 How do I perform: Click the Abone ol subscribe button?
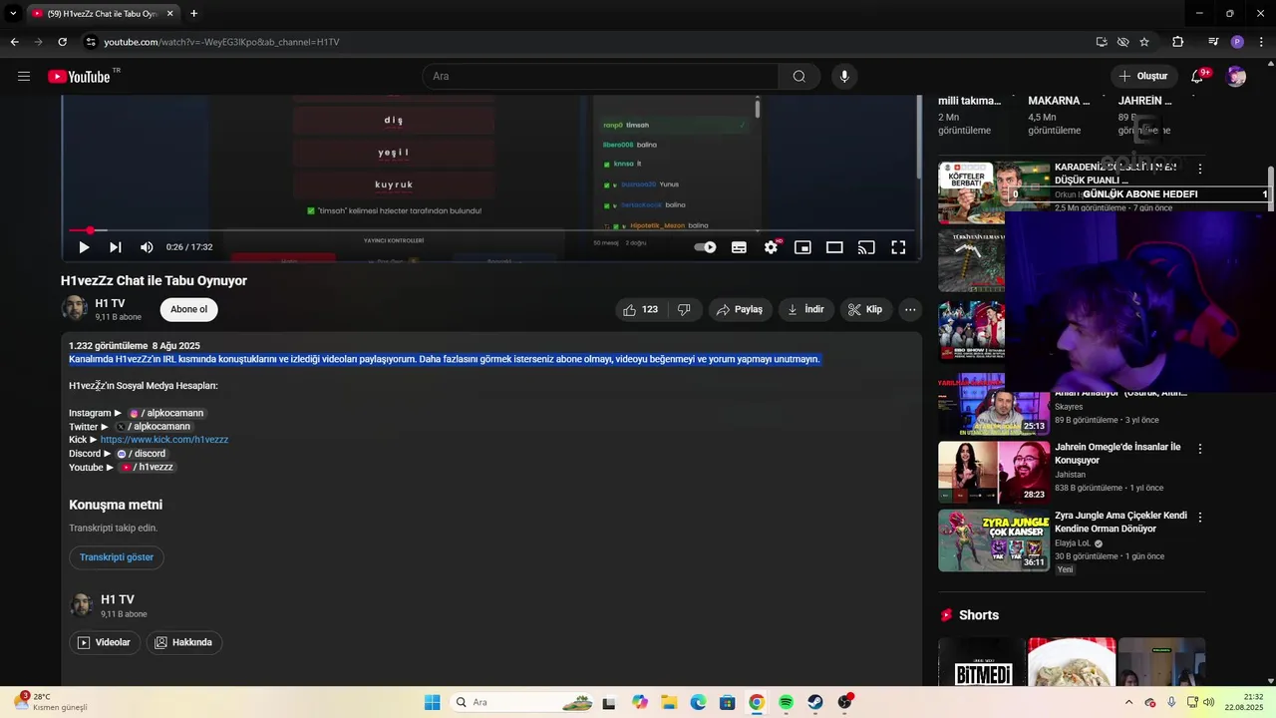point(188,309)
